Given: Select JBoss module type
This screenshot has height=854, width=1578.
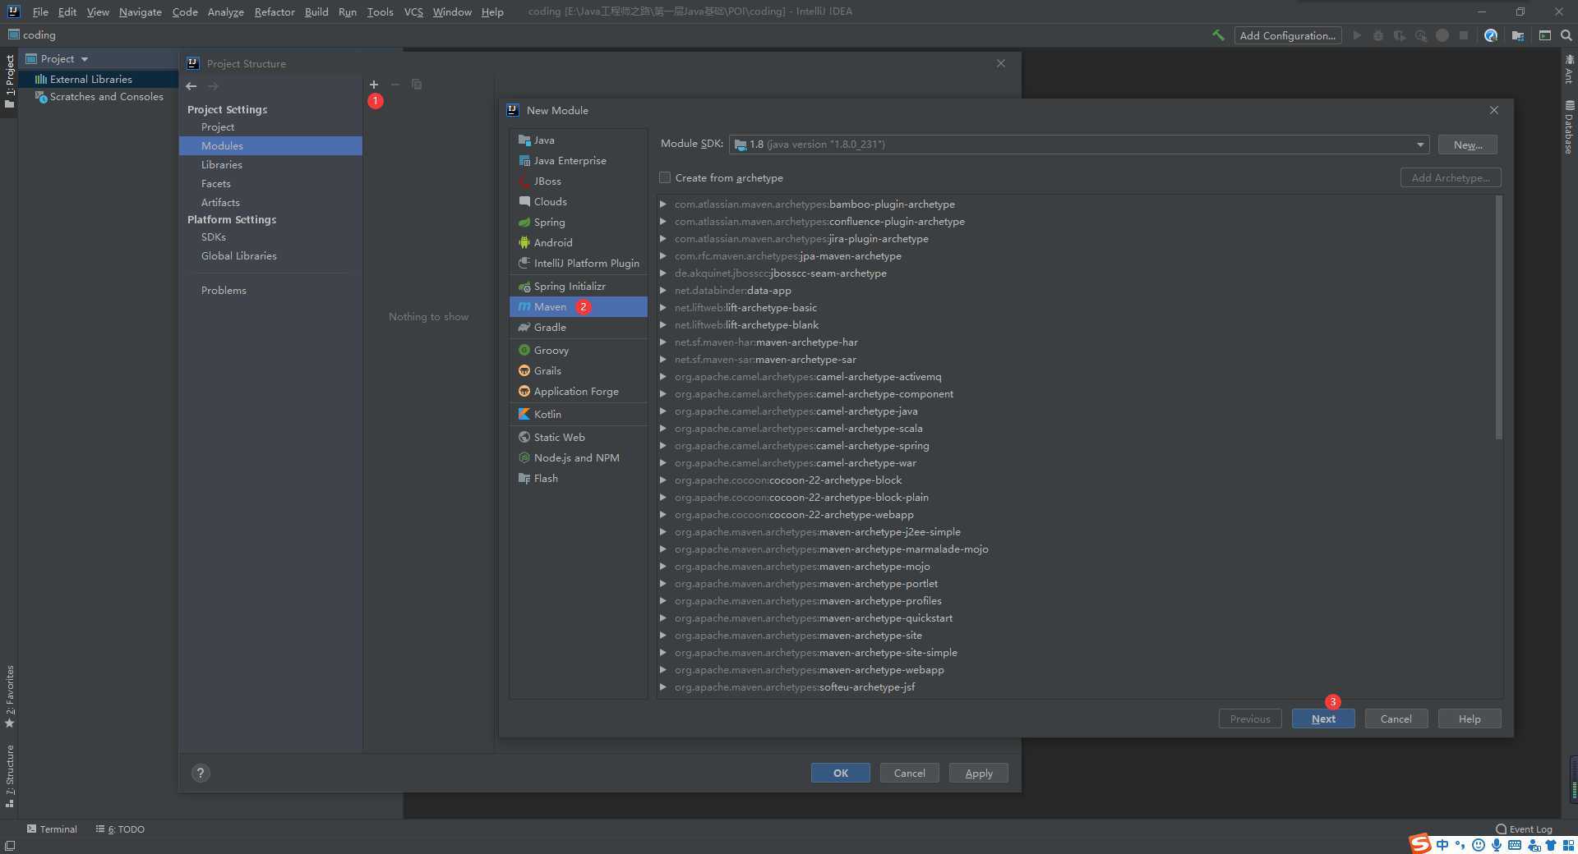Looking at the screenshot, I should [579, 181].
